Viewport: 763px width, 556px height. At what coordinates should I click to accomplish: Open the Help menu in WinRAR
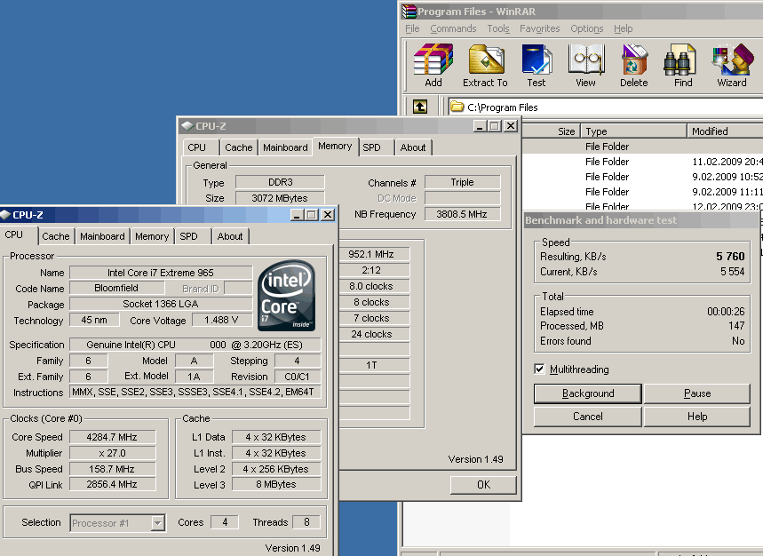(x=624, y=28)
